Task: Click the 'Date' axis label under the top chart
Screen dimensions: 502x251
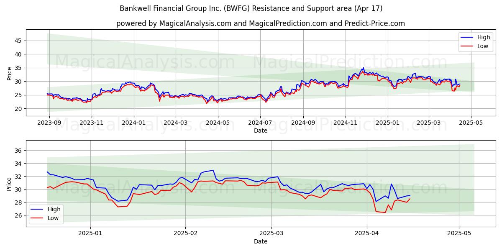Action: coord(260,131)
